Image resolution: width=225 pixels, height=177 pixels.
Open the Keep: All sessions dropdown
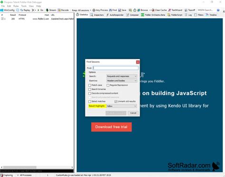pyautogui.click(x=82, y=10)
